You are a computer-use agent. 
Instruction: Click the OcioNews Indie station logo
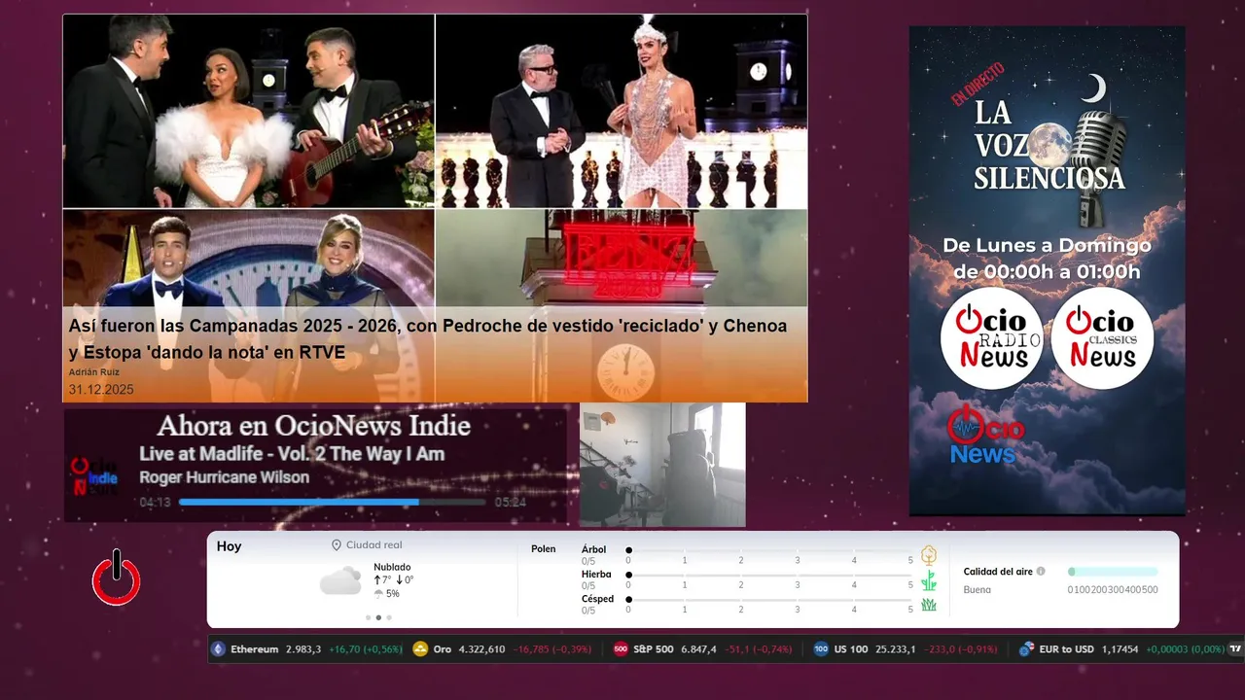[95, 478]
